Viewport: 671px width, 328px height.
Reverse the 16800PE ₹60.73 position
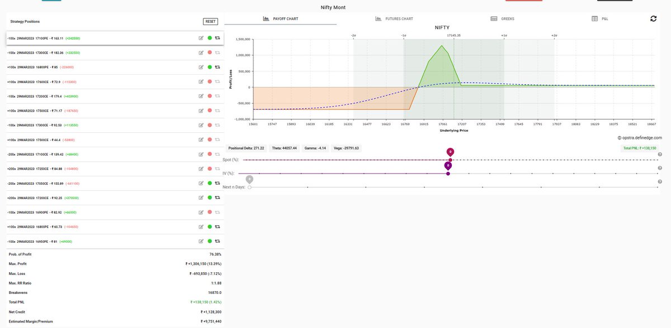click(x=218, y=226)
